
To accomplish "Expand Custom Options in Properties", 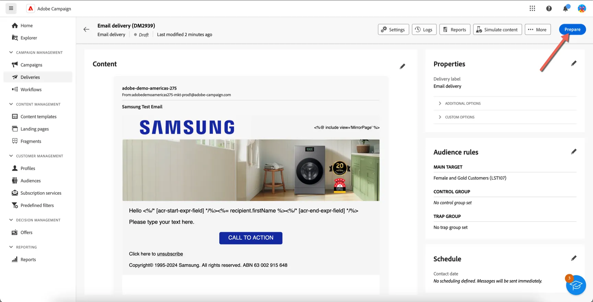I will pos(505,117).
